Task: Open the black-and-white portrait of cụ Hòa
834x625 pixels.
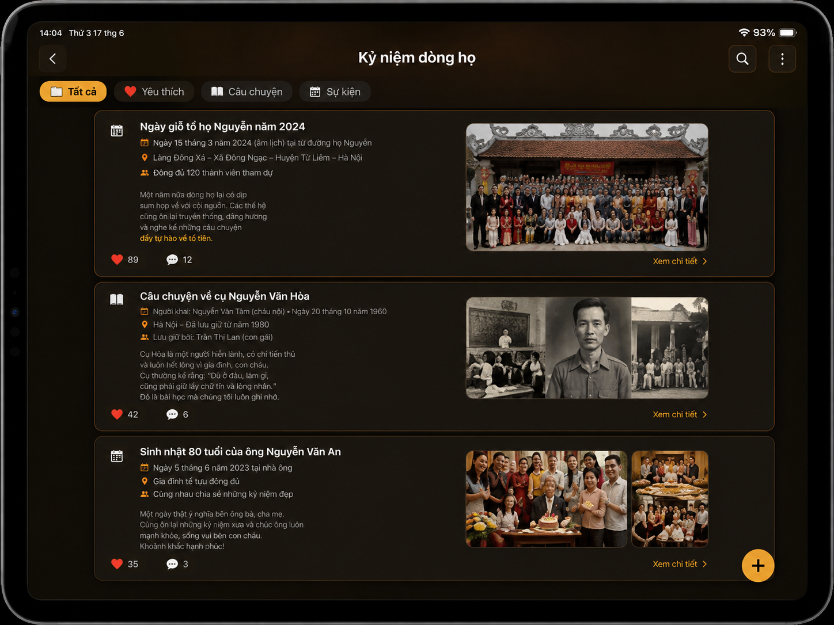Action: pos(588,348)
